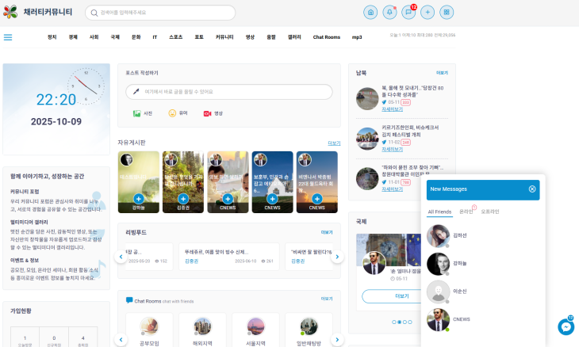Open the notifications bell
The width and height of the screenshot is (579, 347).
pos(389,12)
